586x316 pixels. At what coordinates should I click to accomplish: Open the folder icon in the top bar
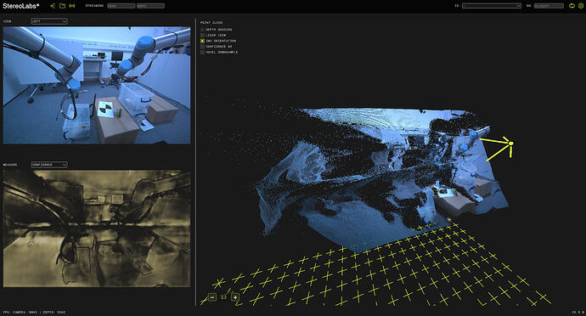pyautogui.click(x=62, y=6)
